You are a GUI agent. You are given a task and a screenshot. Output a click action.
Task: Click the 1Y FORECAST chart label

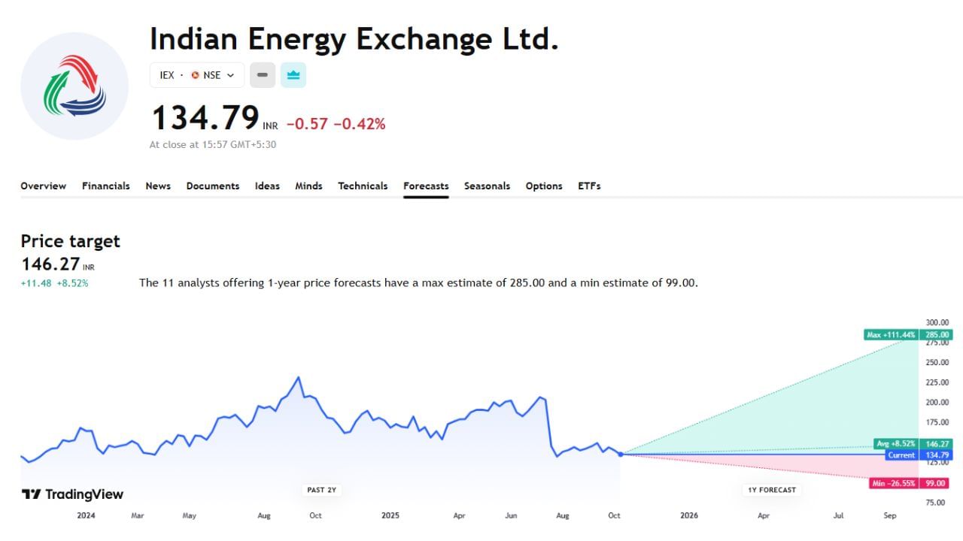click(771, 489)
